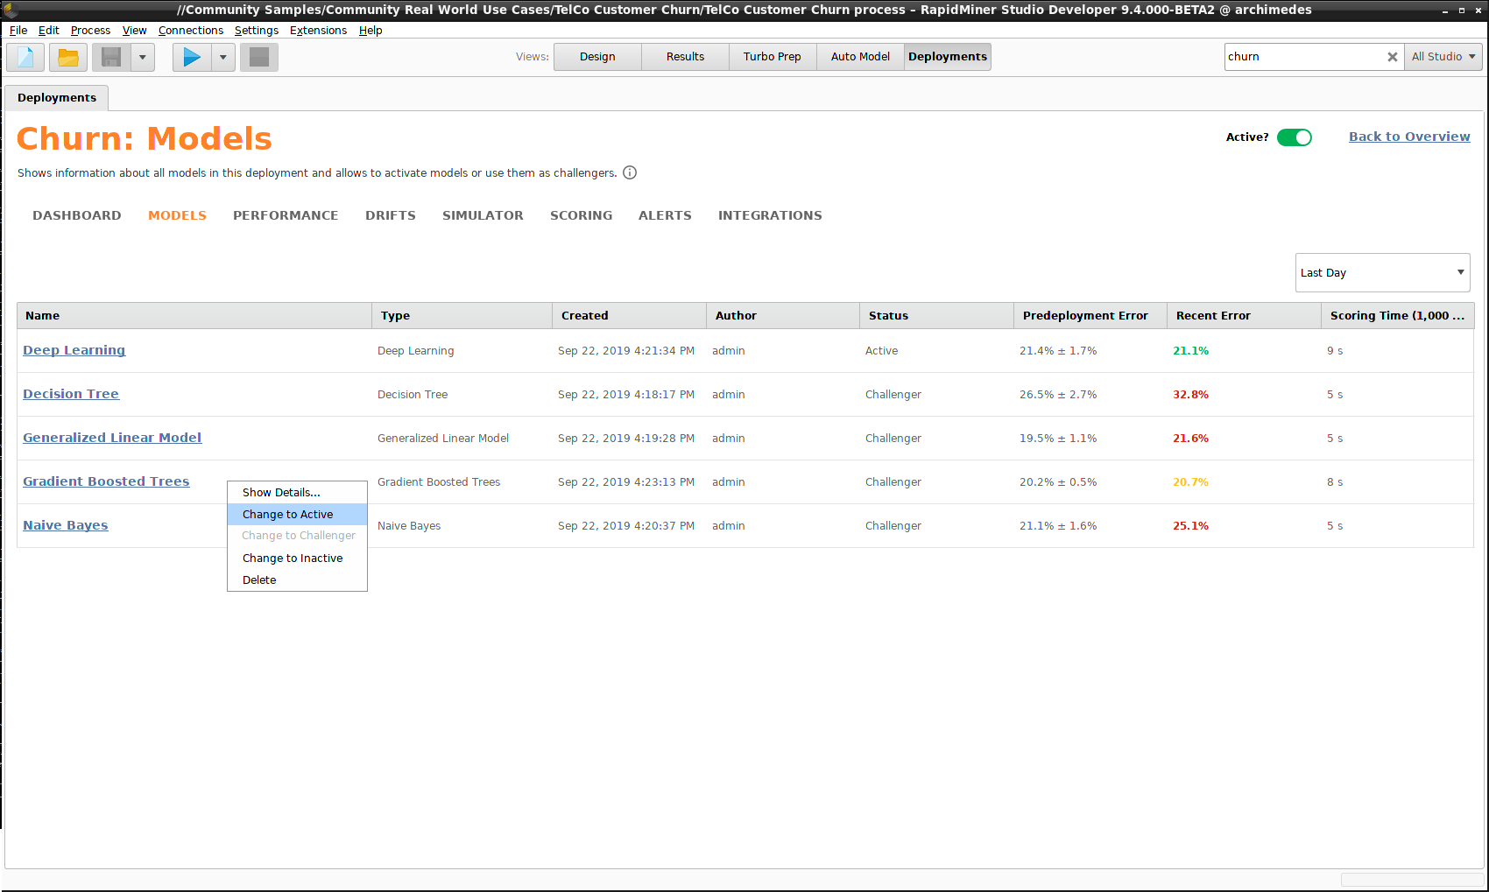Click the 25.1% recent error value

click(1190, 526)
